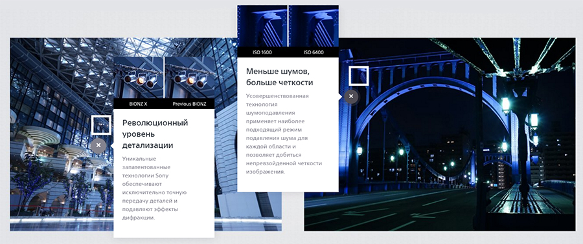This screenshot has height=244, width=583.
Task: Open the Previous BIONZ spotlight thumbnail
Action: coord(190,77)
